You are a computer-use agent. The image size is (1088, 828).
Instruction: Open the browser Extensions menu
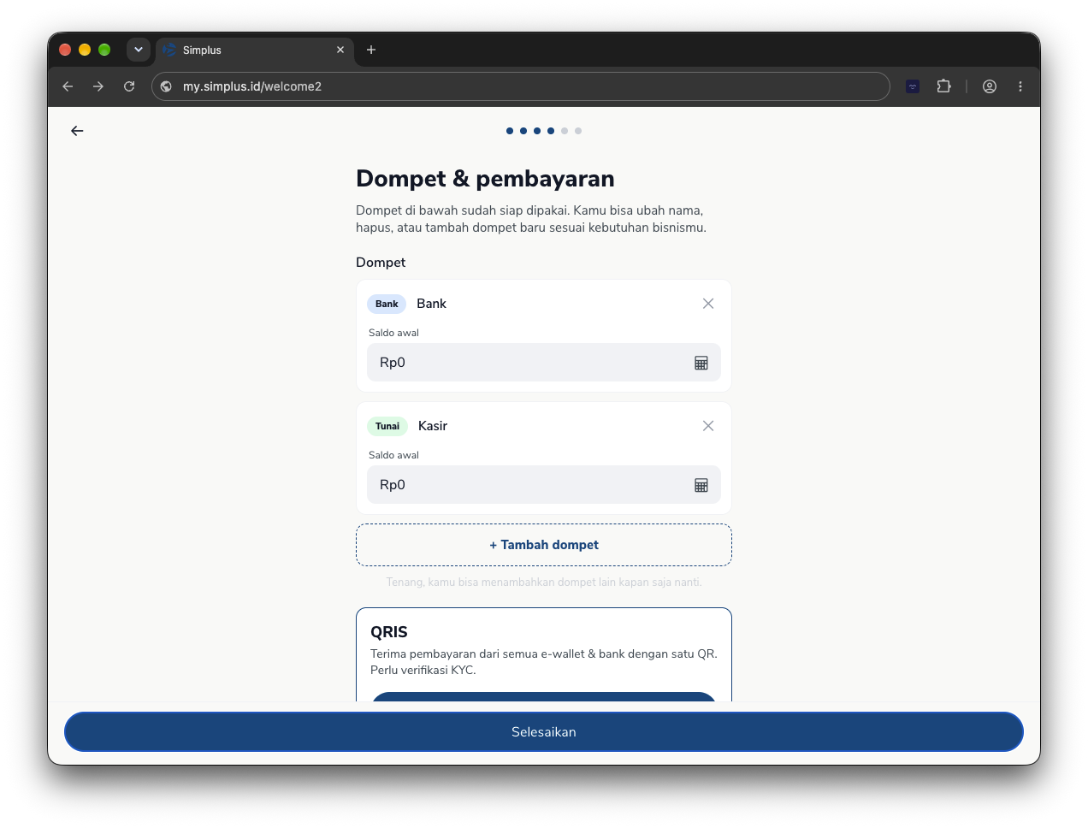(943, 86)
